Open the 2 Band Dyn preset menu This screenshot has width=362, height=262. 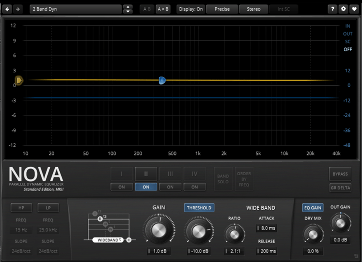(76, 9)
